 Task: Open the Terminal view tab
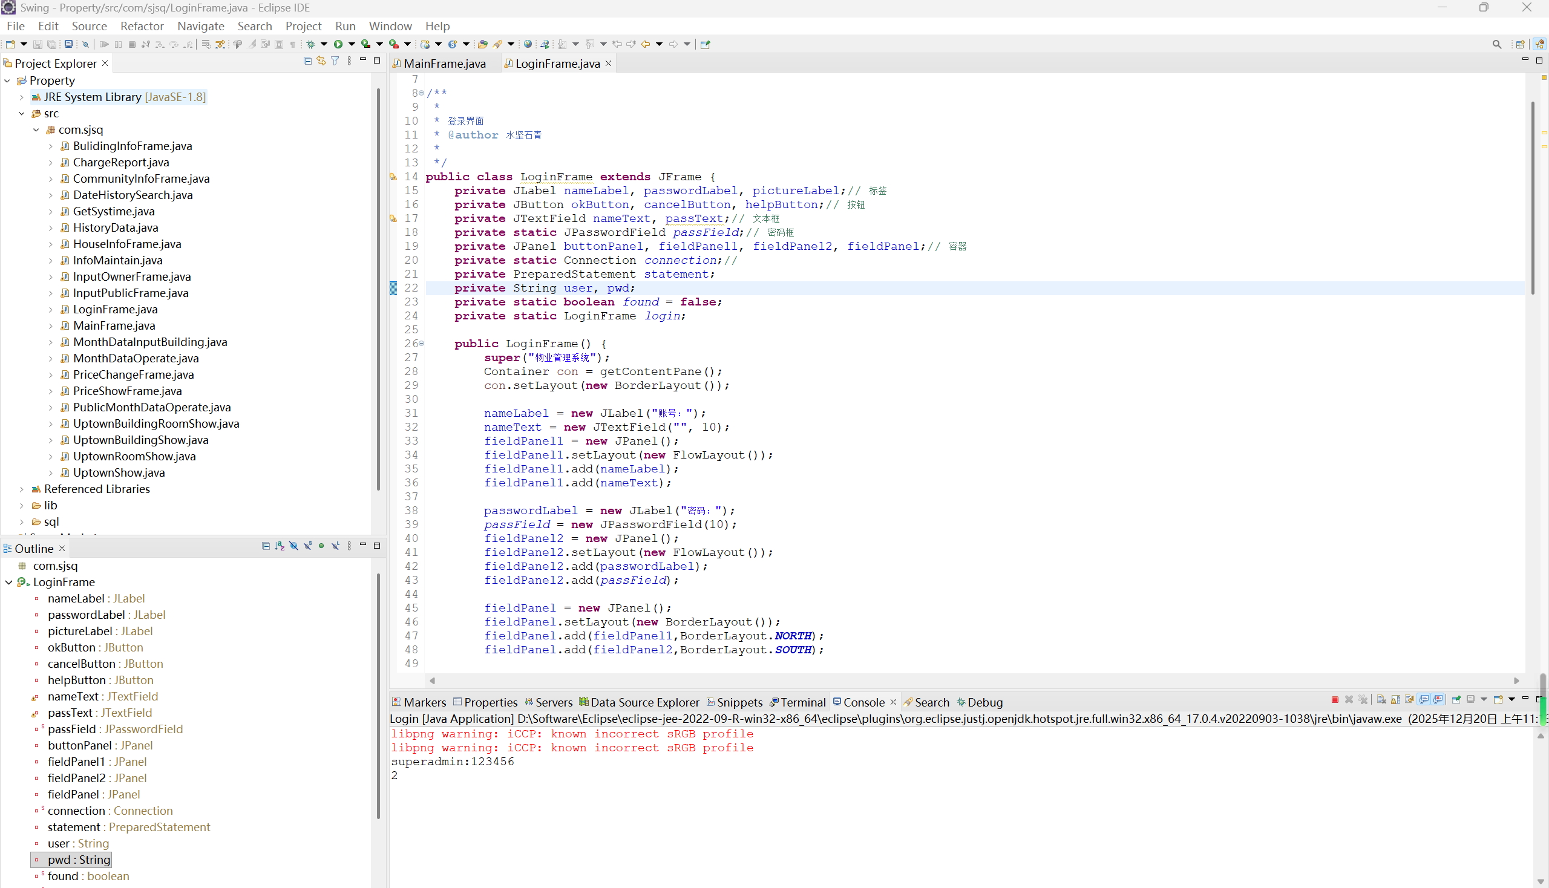802,702
